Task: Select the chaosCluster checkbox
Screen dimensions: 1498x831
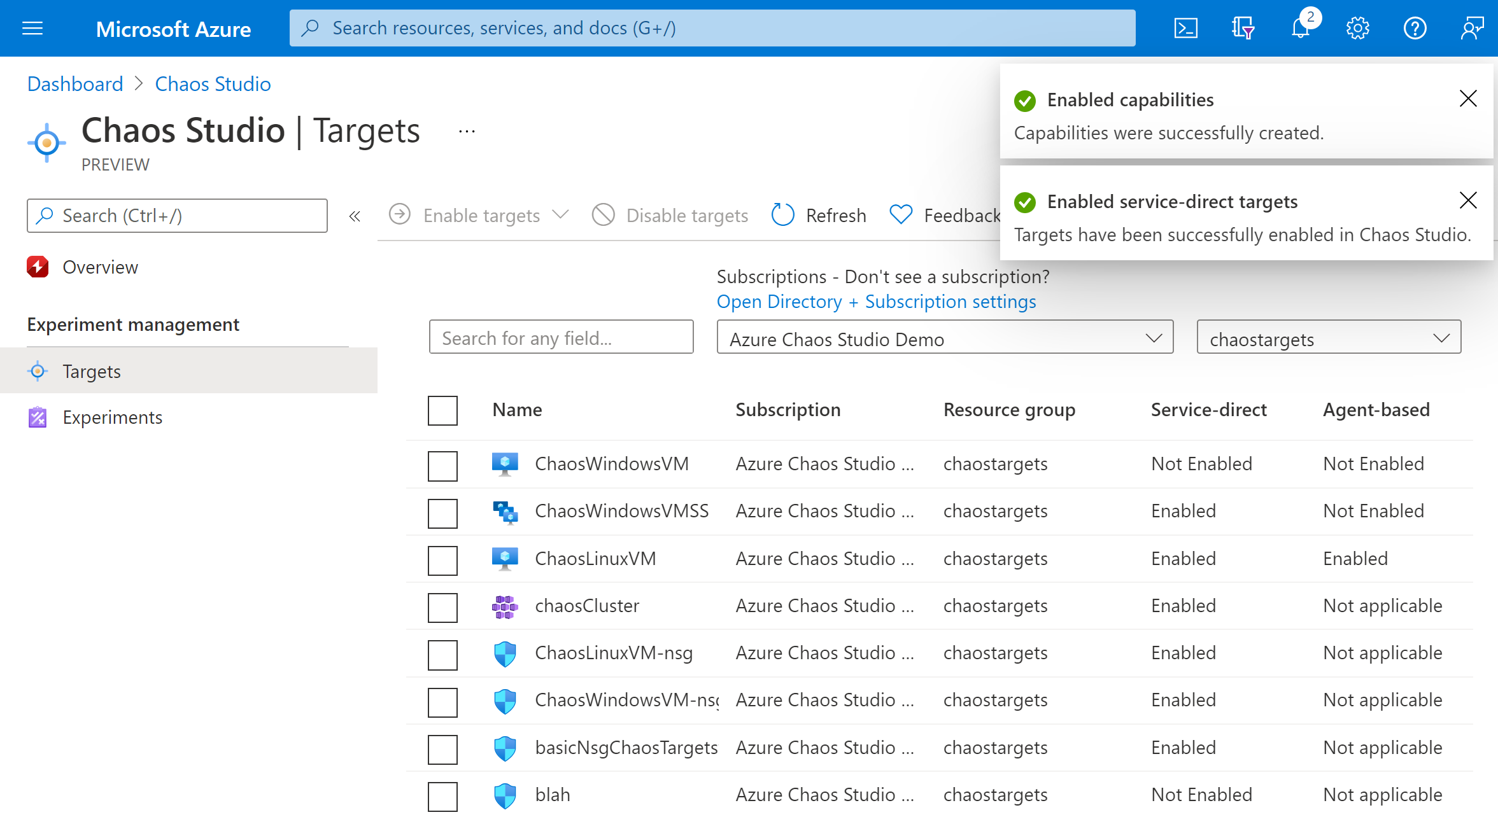Action: (442, 605)
